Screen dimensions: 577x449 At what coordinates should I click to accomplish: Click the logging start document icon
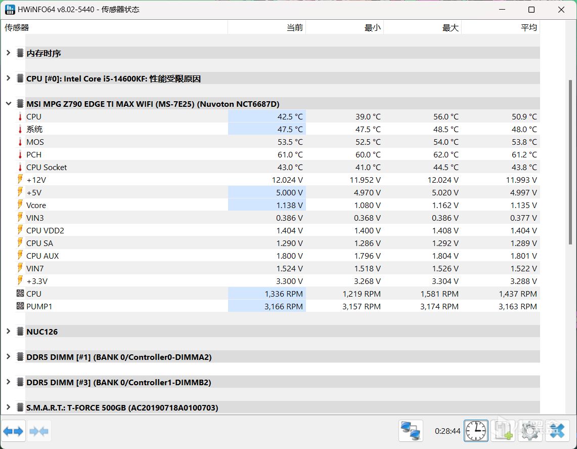(503, 431)
